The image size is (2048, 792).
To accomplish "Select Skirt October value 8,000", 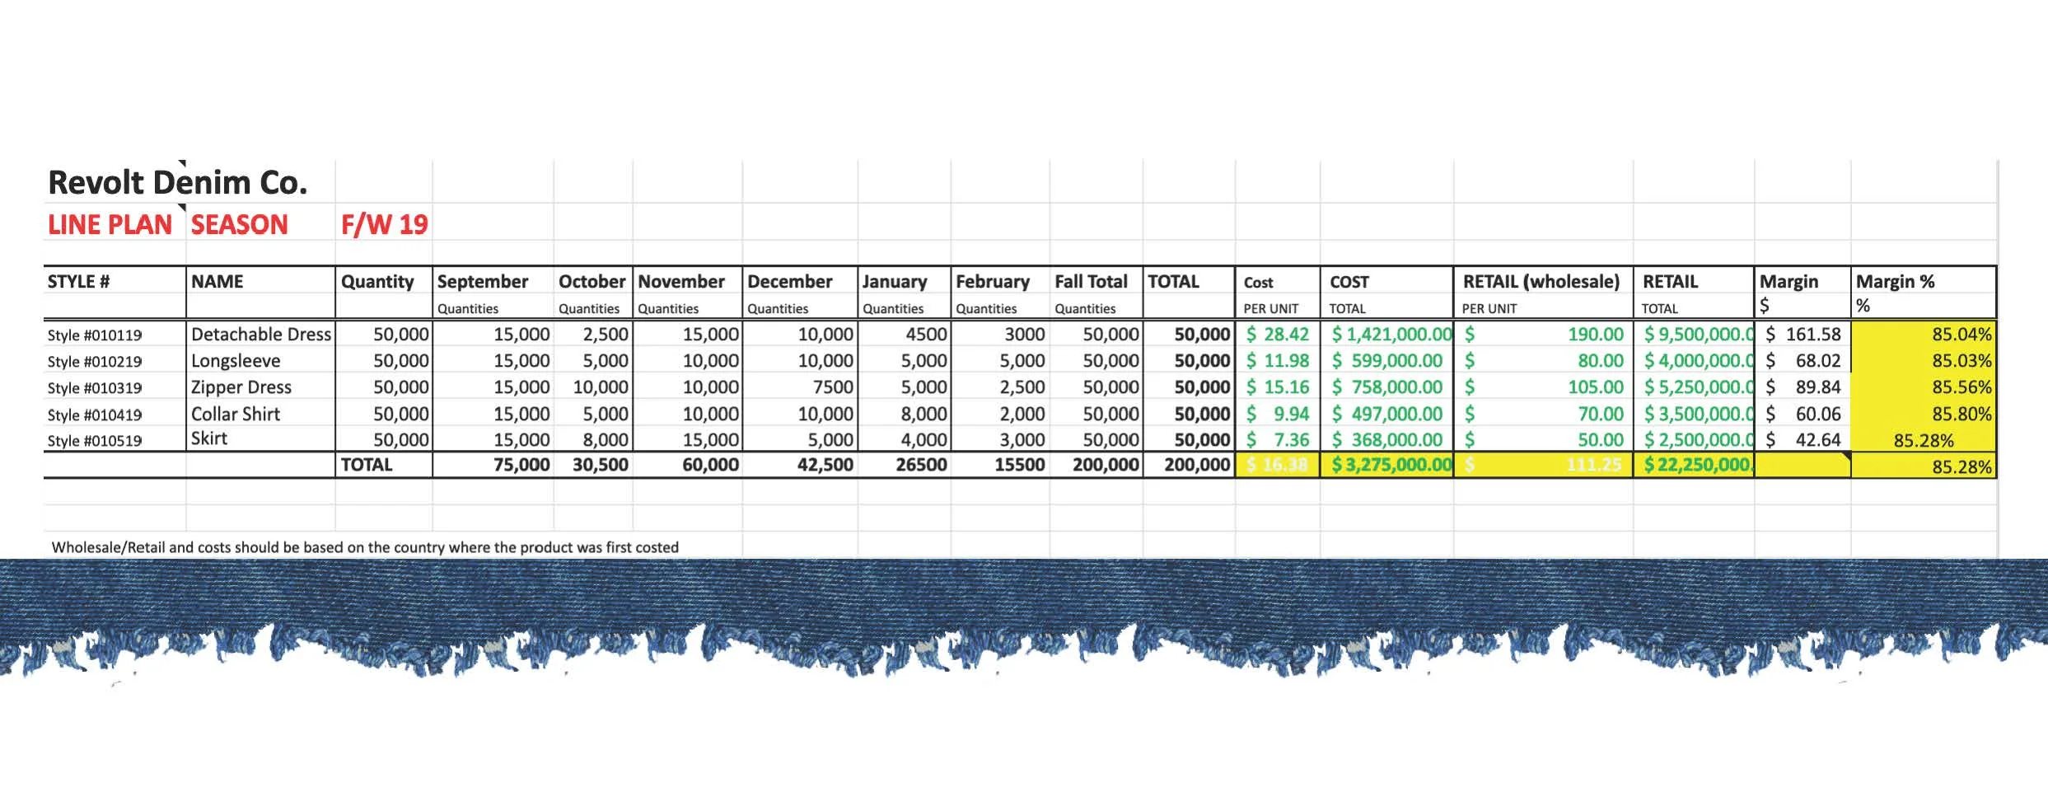I will click(x=606, y=440).
